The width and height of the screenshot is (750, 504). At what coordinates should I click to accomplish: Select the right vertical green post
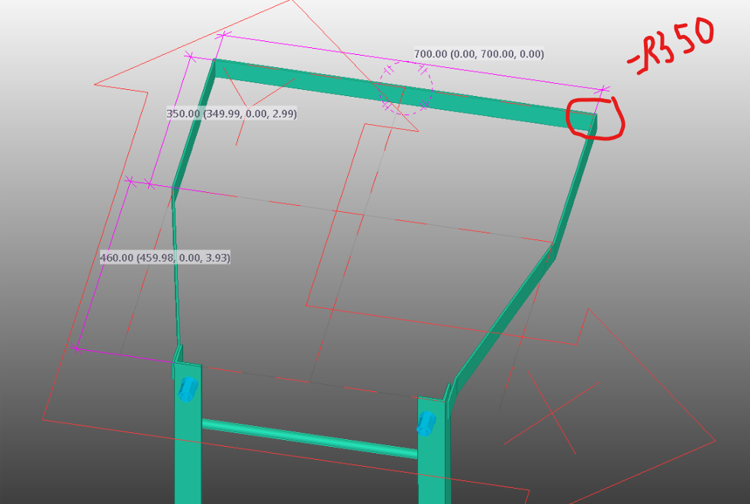433,451
